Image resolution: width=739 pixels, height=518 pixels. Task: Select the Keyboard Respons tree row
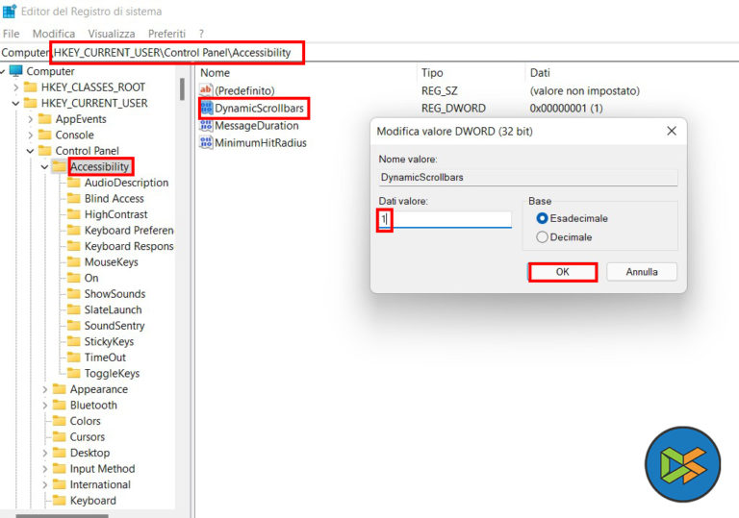pyautogui.click(x=129, y=246)
